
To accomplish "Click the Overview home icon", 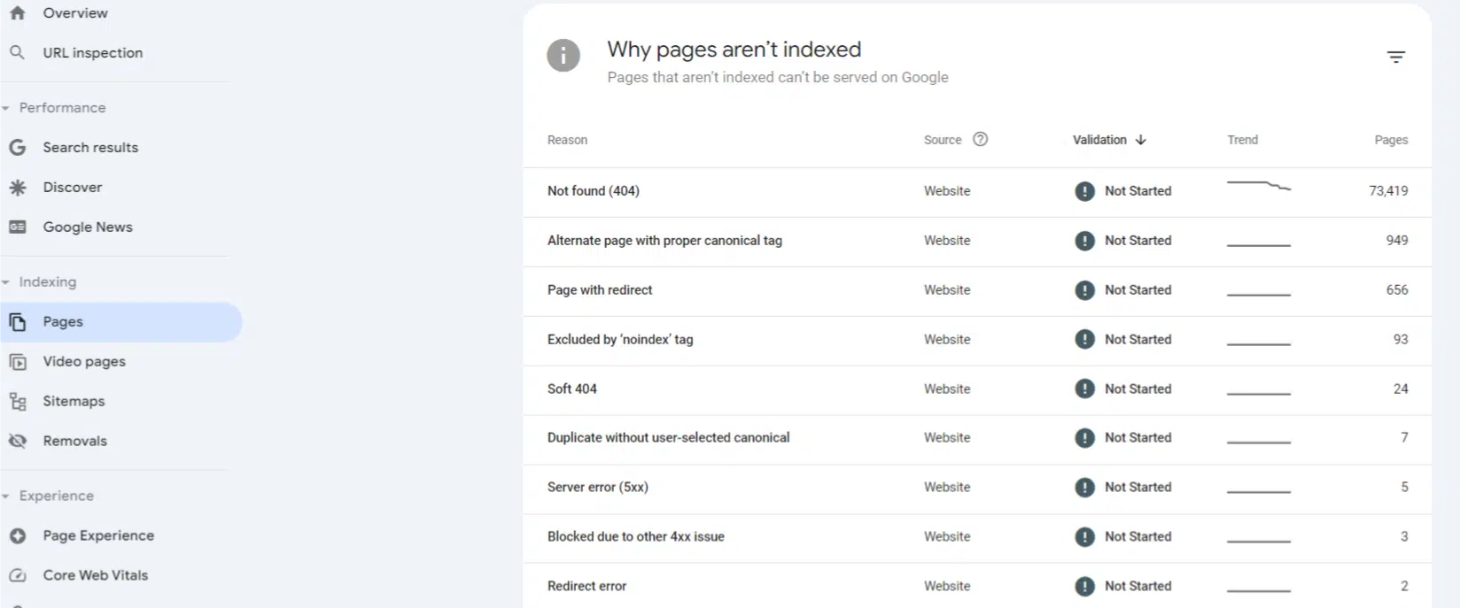I will [x=17, y=13].
